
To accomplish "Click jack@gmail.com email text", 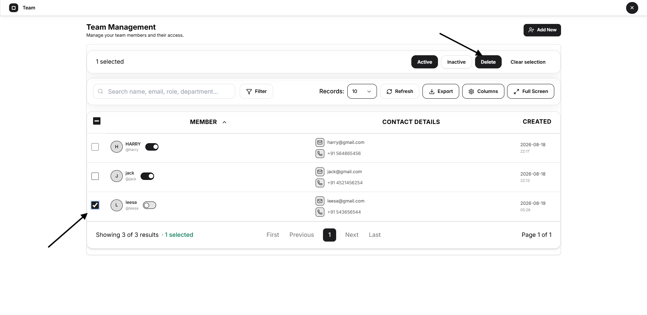I will click(344, 172).
